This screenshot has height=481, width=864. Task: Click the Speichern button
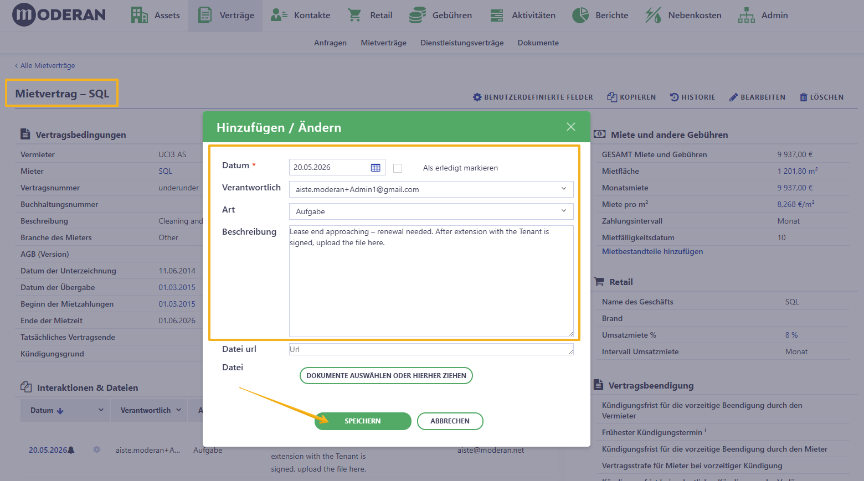point(363,421)
